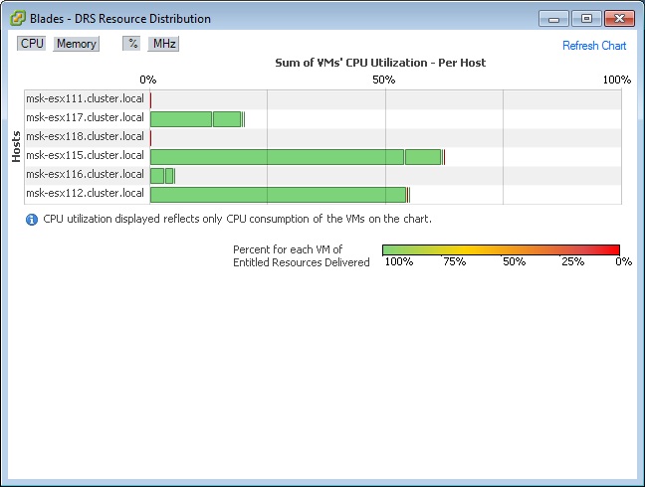Click the 50% axis label
Viewport: 645px width, 487px height.
pyautogui.click(x=384, y=80)
